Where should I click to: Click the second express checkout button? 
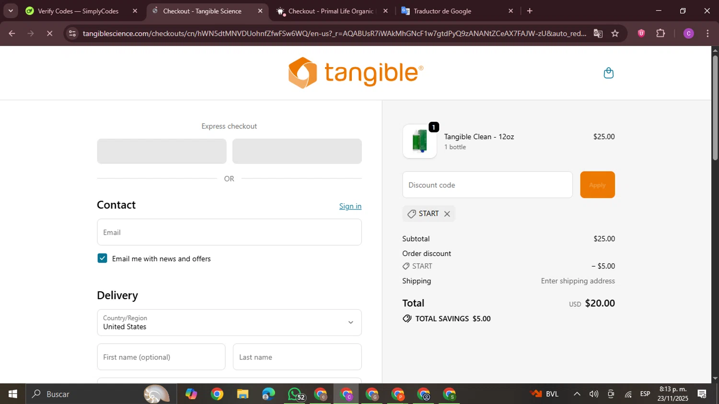pyautogui.click(x=297, y=151)
